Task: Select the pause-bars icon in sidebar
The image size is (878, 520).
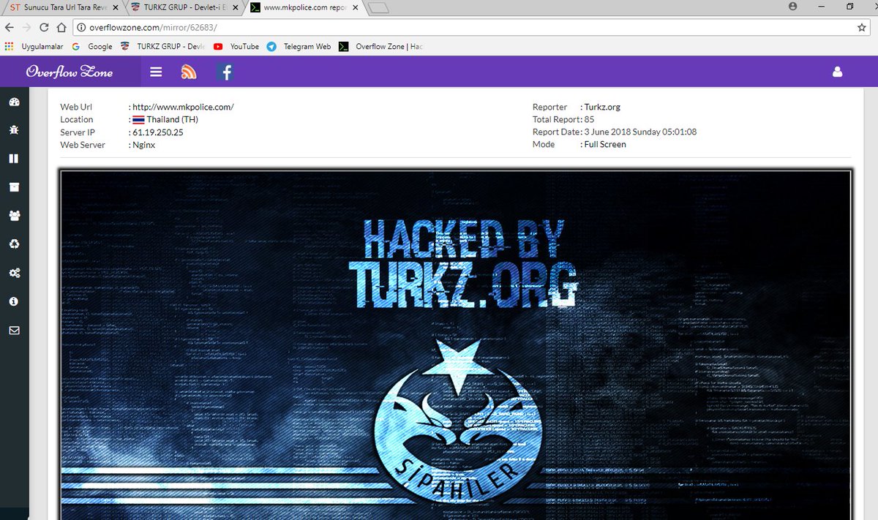Action: 14,158
